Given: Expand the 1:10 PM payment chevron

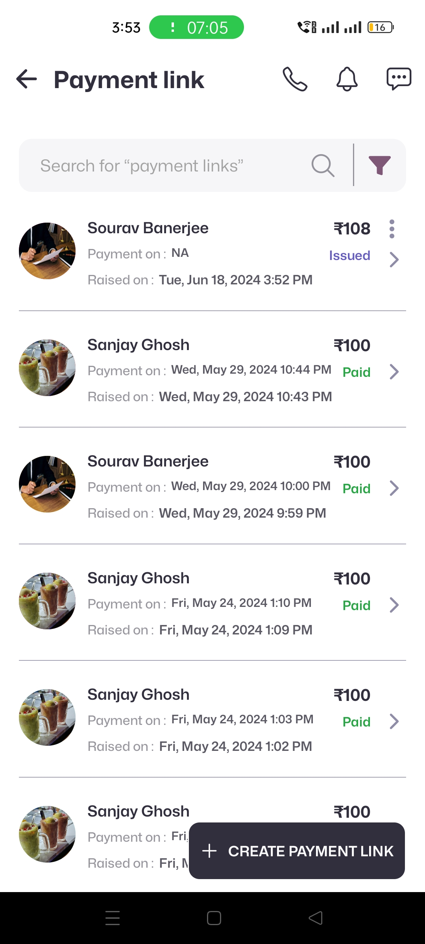Looking at the screenshot, I should click(394, 605).
